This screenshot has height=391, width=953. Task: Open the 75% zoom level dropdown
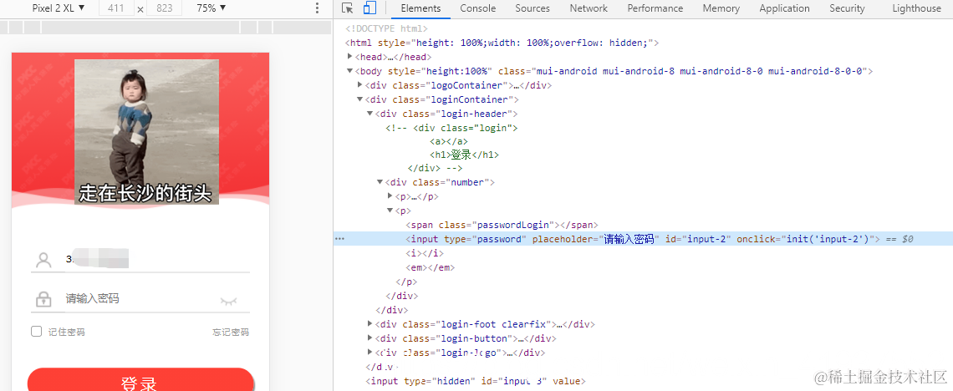[x=211, y=8]
